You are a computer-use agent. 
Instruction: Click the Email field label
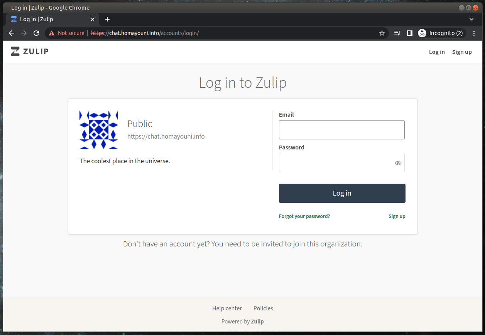click(x=286, y=115)
